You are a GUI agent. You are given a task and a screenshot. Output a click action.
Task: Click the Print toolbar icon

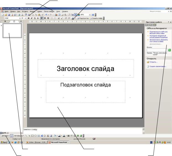tap(19, 15)
